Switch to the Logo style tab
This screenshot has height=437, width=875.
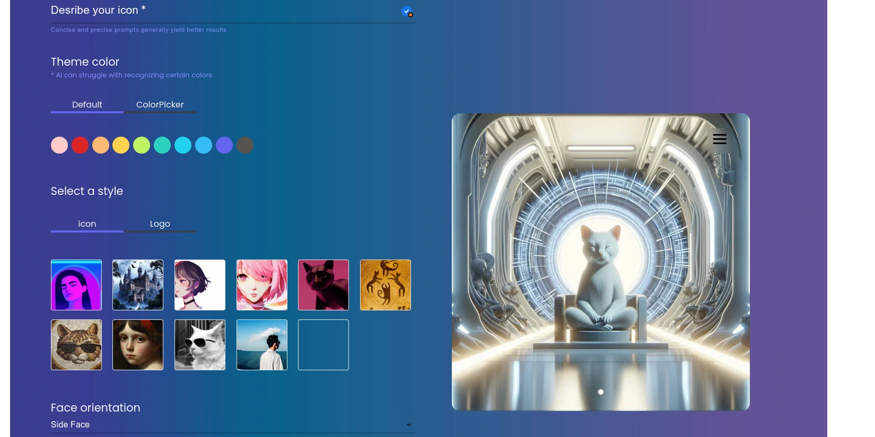pos(160,224)
